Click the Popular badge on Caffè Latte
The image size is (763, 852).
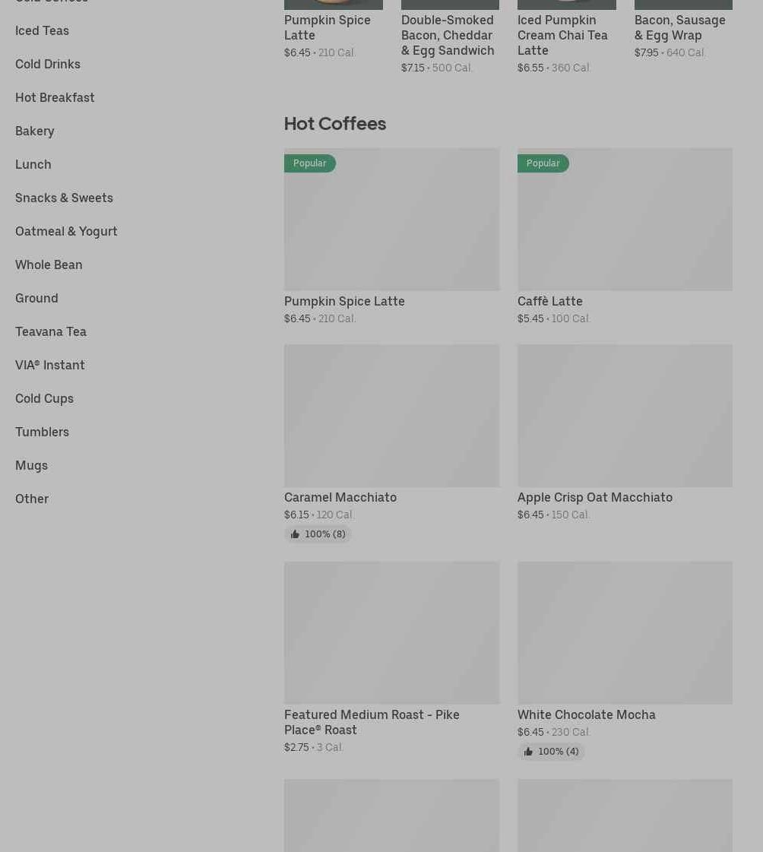click(543, 163)
